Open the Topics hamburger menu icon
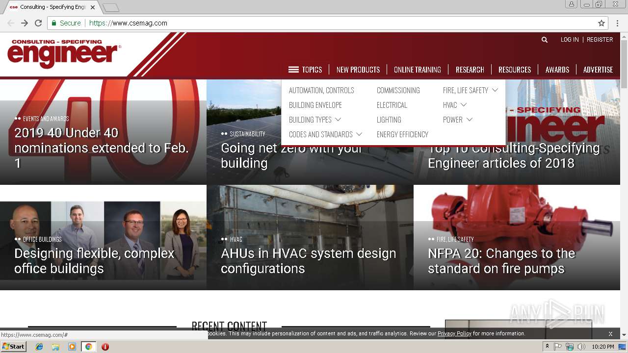This screenshot has width=628, height=353. (293, 70)
